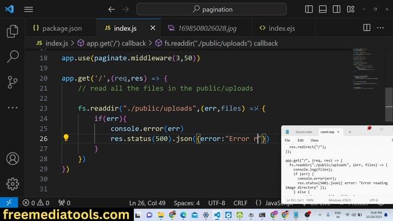The height and width of the screenshot is (221, 393).
Task: Go back with the left arrow
Action: (x=112, y=10)
